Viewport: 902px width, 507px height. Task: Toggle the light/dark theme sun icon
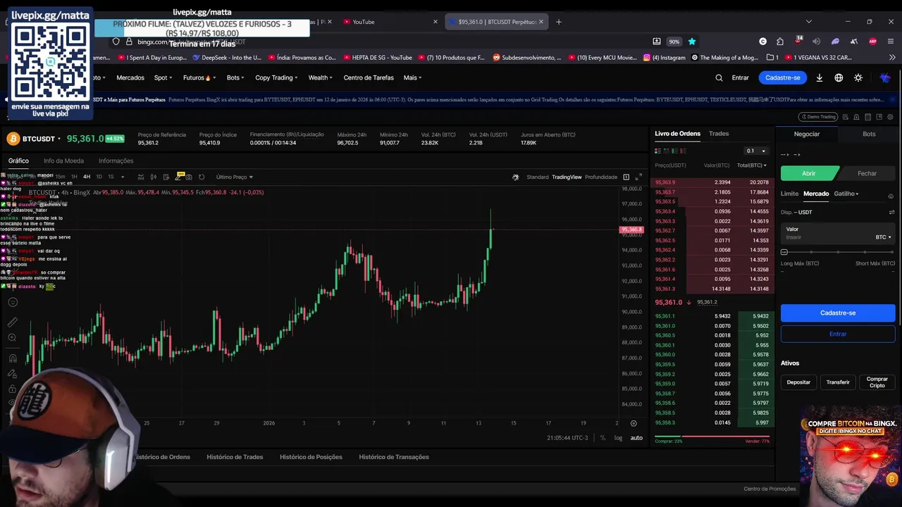(x=858, y=77)
